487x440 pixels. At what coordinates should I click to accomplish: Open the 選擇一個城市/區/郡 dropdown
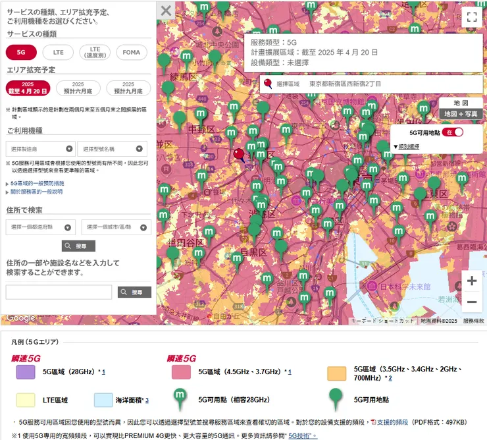[x=116, y=227]
